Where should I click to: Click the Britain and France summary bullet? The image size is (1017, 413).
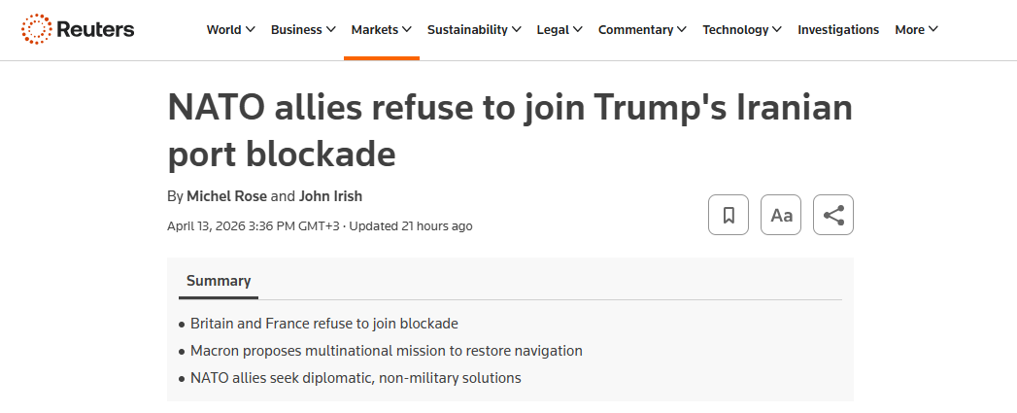(x=323, y=323)
